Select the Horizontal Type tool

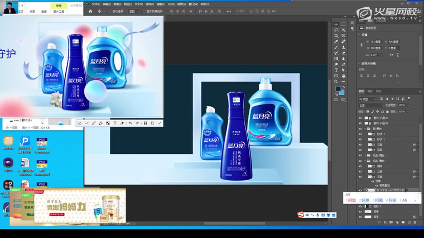pyautogui.click(x=336, y=70)
